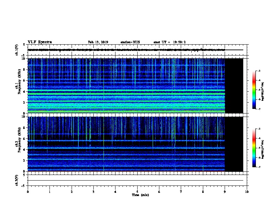
Task: Click the "8" kHz tick of ch.2 spectrogram
Action: [x=24, y=128]
